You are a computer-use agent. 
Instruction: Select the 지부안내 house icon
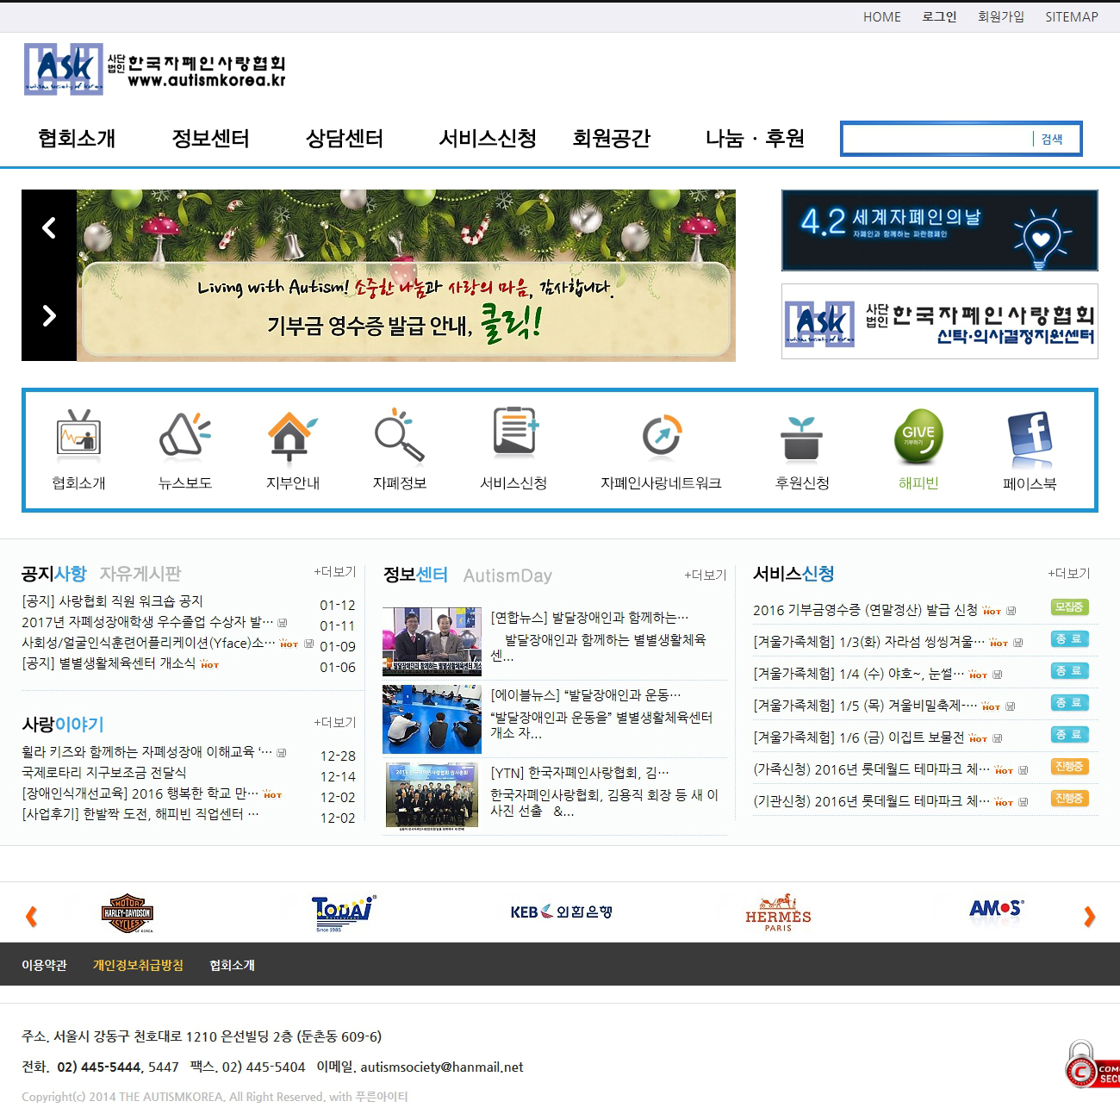(x=292, y=433)
